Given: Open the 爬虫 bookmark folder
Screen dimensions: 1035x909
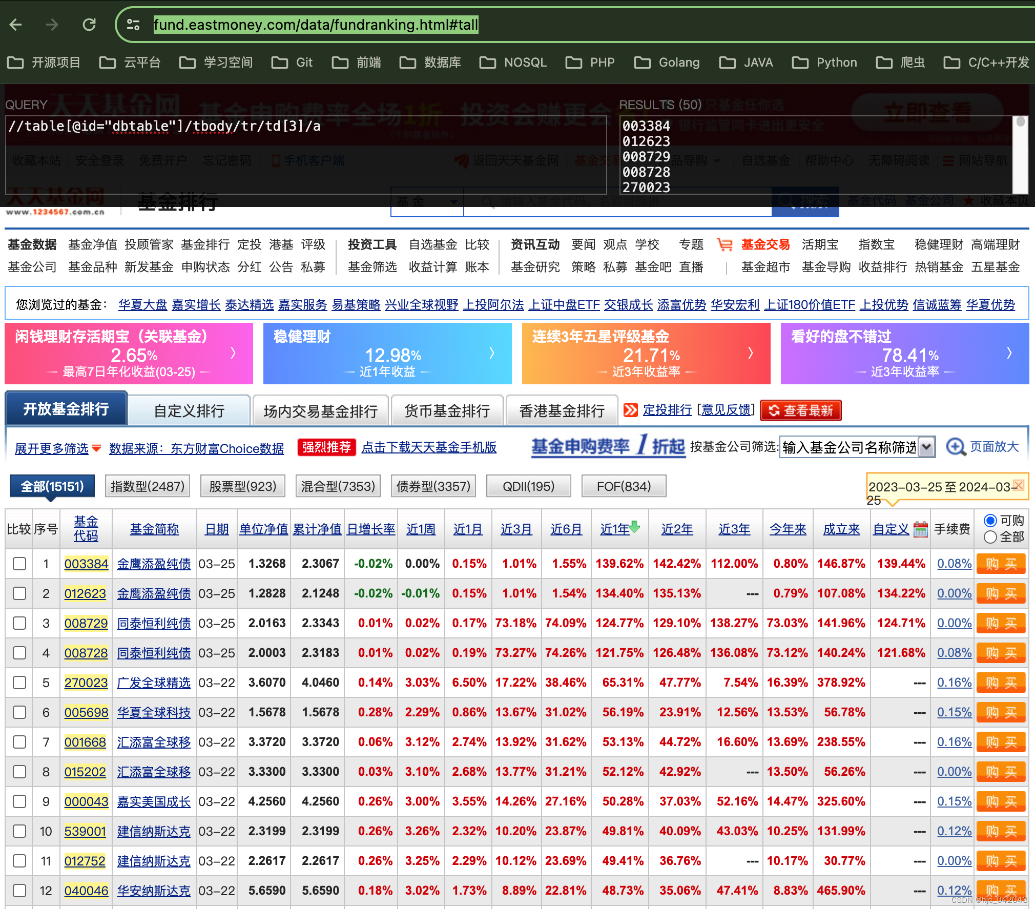Looking at the screenshot, I should [900, 63].
